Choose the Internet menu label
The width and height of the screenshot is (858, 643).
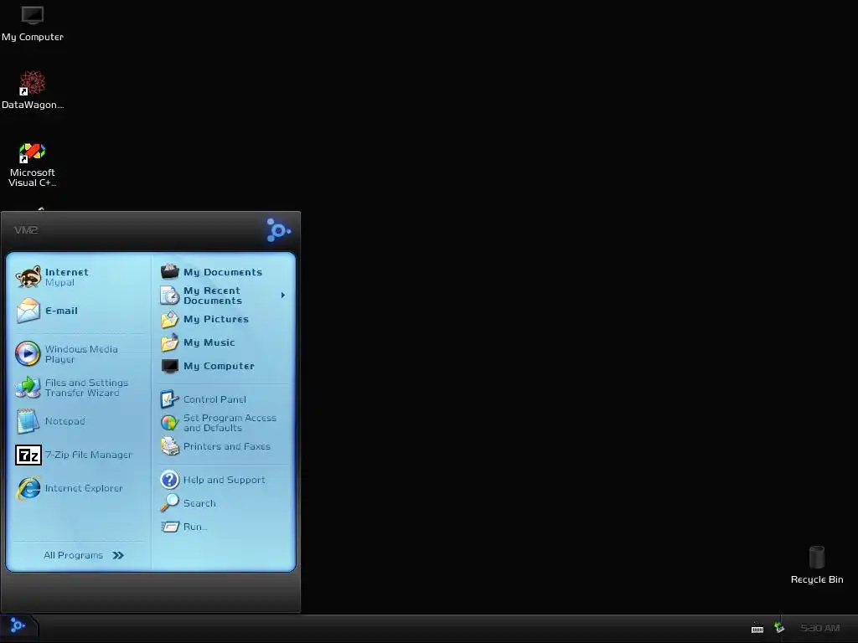tap(67, 272)
